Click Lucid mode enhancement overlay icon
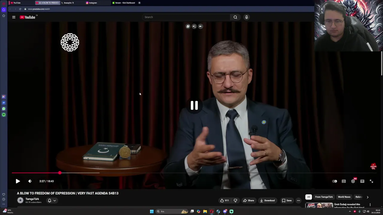 click(194, 26)
